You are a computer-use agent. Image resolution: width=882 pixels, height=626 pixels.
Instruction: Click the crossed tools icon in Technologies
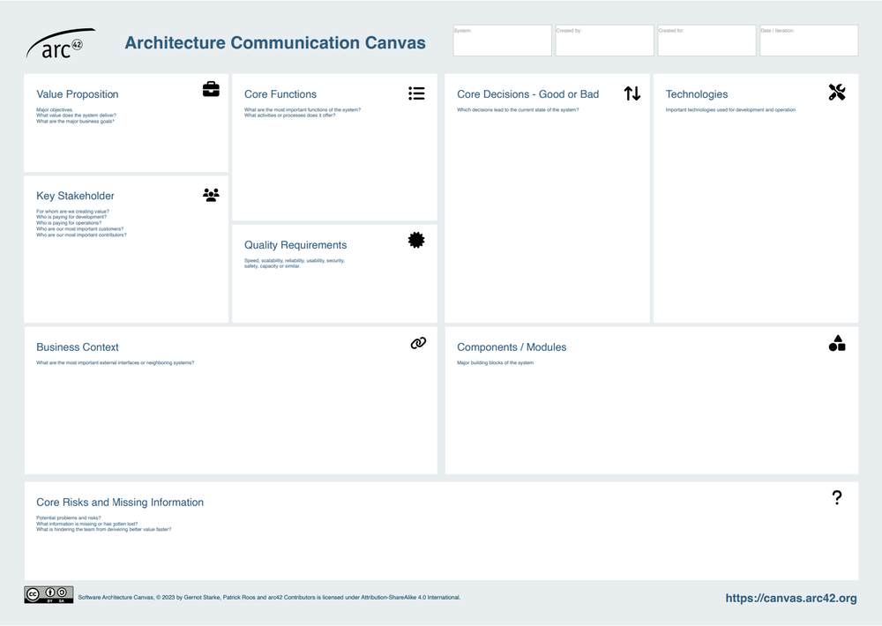coord(836,91)
